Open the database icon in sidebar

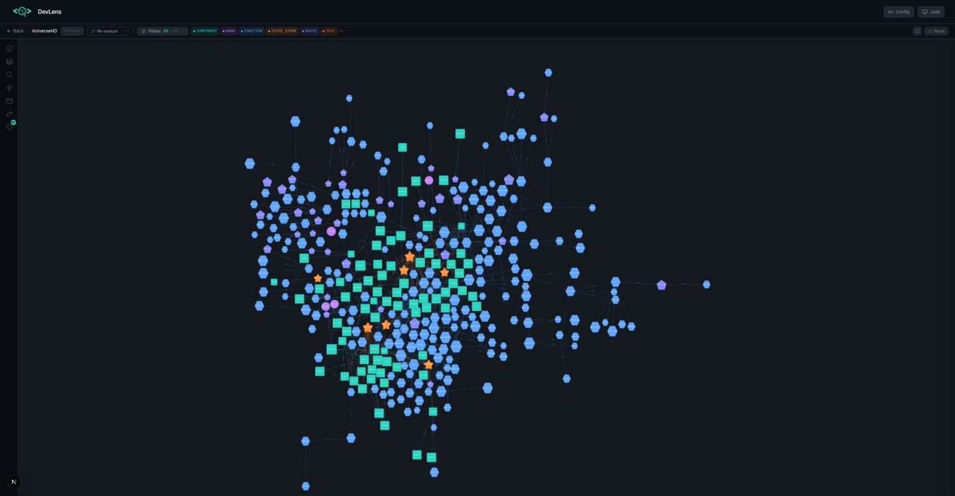pyautogui.click(x=9, y=62)
